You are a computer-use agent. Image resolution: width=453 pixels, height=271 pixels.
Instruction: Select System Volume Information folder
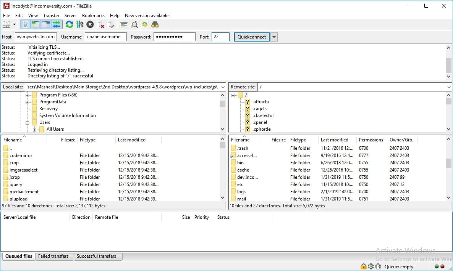tap(67, 115)
